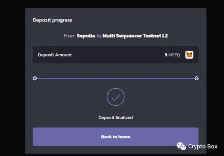Viewport: 224px width, 156px height.
Task: Click the middle of the purple progress line
Action: pos(116,78)
